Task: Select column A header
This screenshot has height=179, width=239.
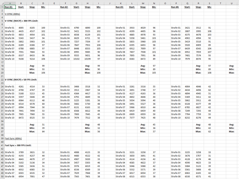Action: pyautogui.click(x=10, y=3)
